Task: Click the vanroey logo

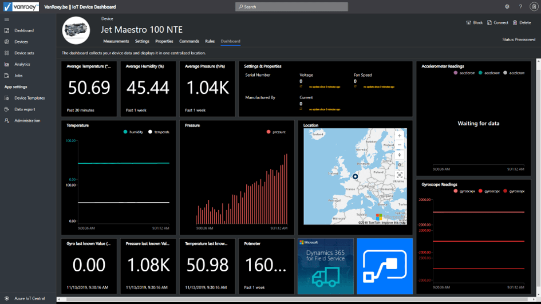Action: click(x=21, y=6)
